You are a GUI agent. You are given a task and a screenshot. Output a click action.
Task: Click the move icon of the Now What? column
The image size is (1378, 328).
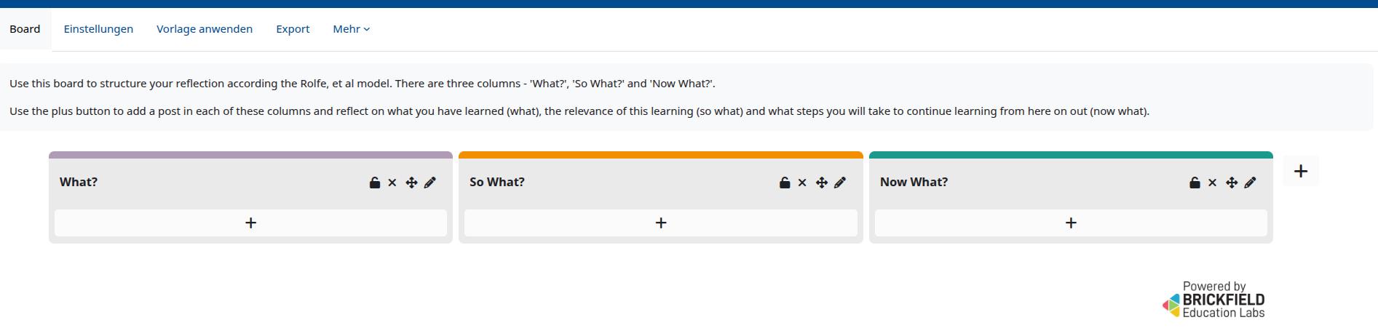(x=1232, y=183)
